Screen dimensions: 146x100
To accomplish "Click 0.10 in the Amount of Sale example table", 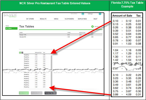I will coord(115,21).
